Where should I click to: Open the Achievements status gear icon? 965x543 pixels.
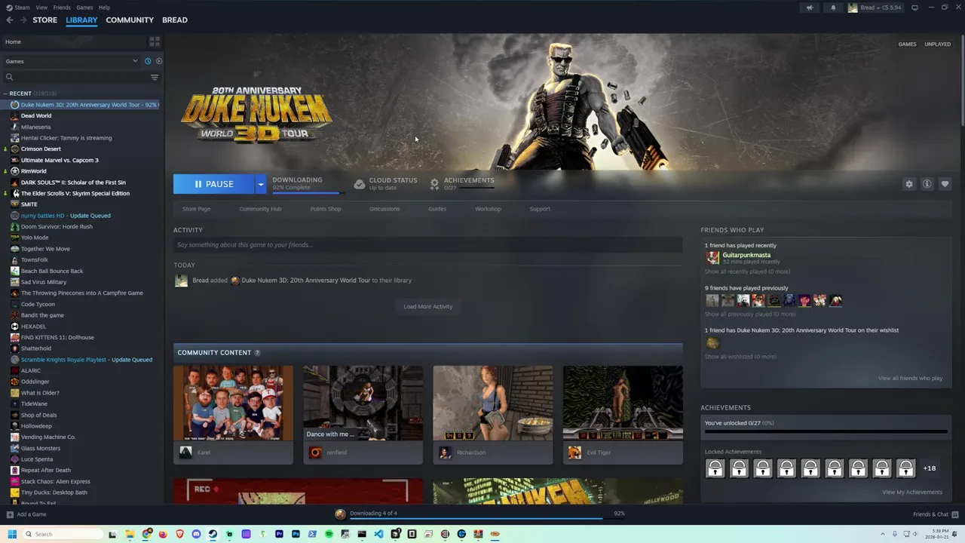434,183
